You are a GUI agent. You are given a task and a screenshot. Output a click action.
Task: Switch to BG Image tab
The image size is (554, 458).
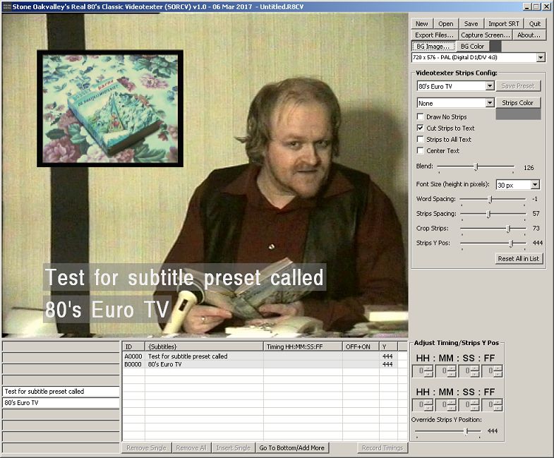pos(432,46)
